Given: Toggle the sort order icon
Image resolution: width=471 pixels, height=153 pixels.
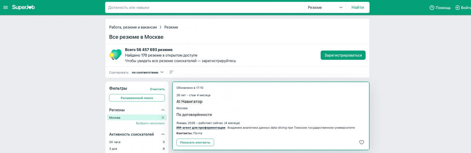Looking at the screenshot, I should [x=171, y=72].
